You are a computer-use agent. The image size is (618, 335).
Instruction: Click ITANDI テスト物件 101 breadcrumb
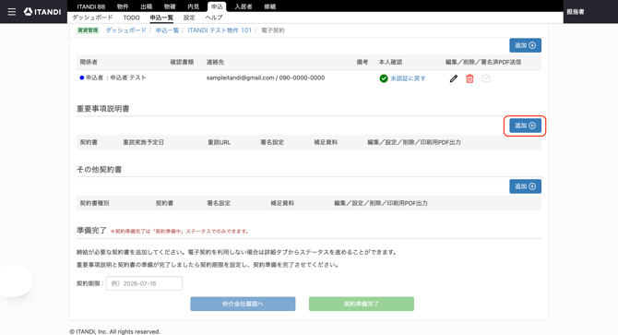click(x=220, y=30)
